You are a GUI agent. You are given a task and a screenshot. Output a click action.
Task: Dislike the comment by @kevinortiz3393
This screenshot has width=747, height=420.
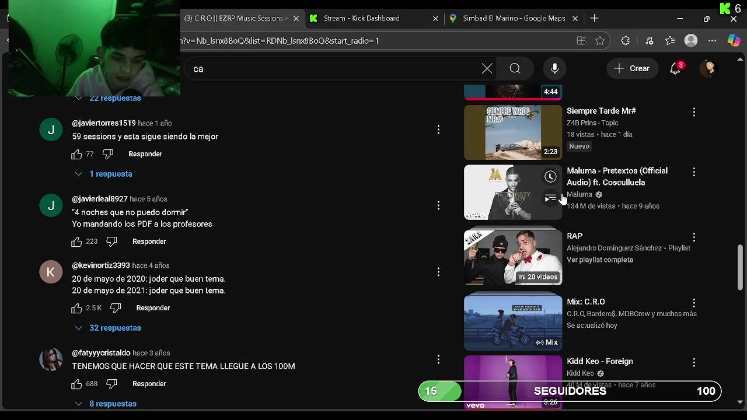click(x=116, y=308)
